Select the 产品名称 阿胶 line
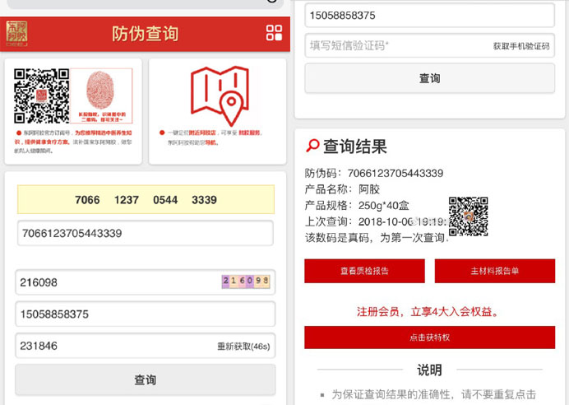This screenshot has width=569, height=405. point(342,189)
